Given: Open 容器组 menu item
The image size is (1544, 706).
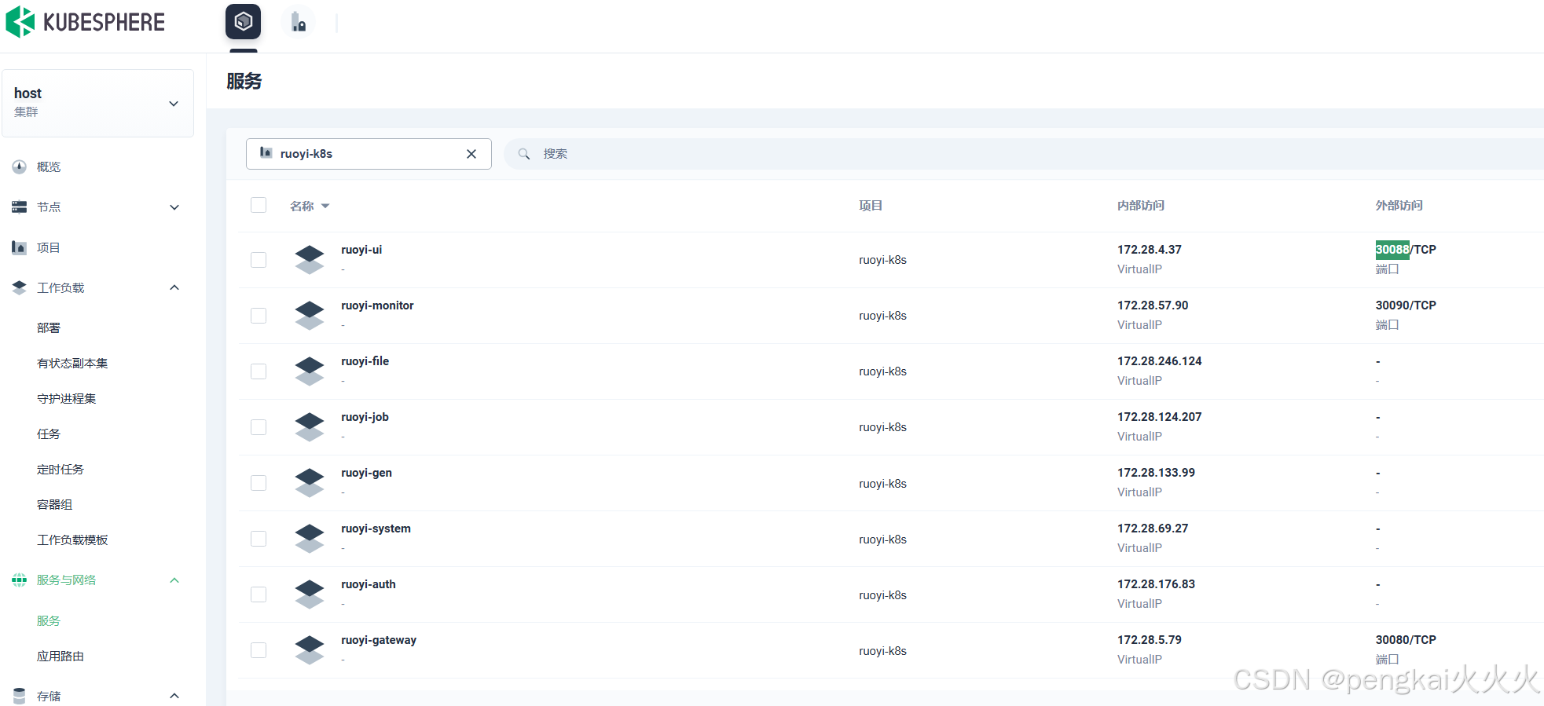Looking at the screenshot, I should (x=55, y=504).
